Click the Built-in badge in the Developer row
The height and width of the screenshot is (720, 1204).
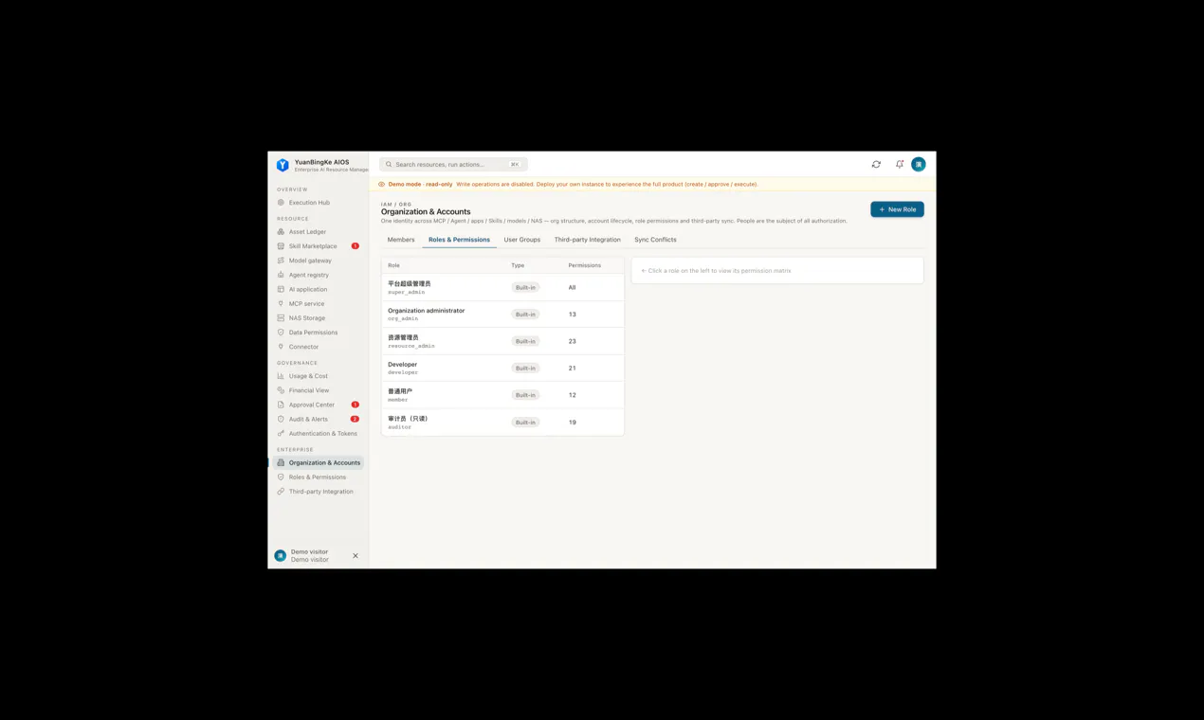(525, 368)
